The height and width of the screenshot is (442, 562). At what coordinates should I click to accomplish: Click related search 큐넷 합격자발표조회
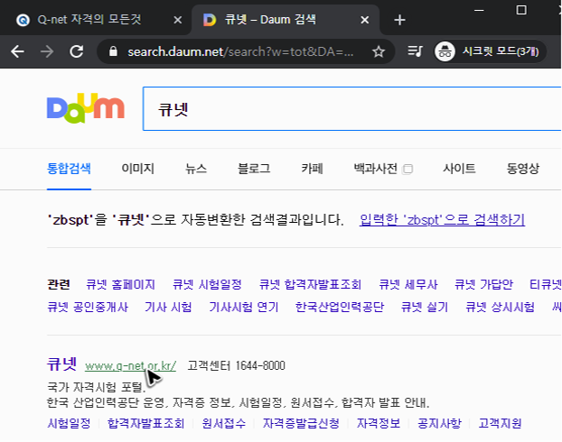click(x=310, y=284)
